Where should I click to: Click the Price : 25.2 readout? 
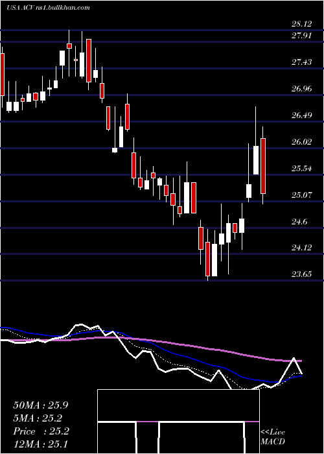point(41,431)
